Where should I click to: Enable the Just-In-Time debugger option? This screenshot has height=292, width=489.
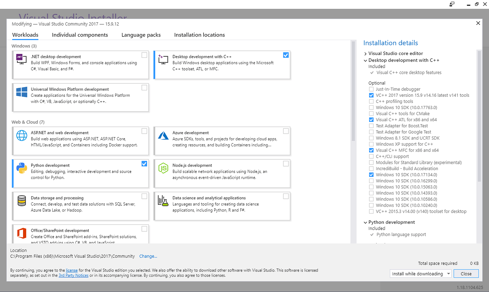point(371,89)
